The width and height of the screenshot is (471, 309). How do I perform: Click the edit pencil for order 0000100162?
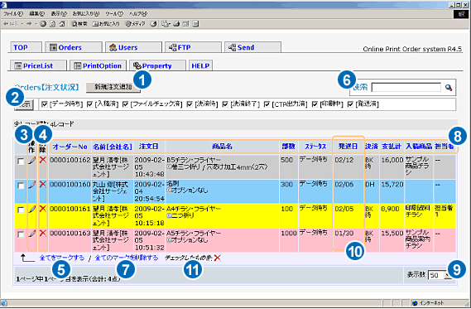point(31,161)
